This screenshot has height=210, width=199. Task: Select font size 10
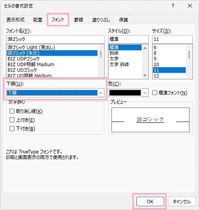(169, 64)
